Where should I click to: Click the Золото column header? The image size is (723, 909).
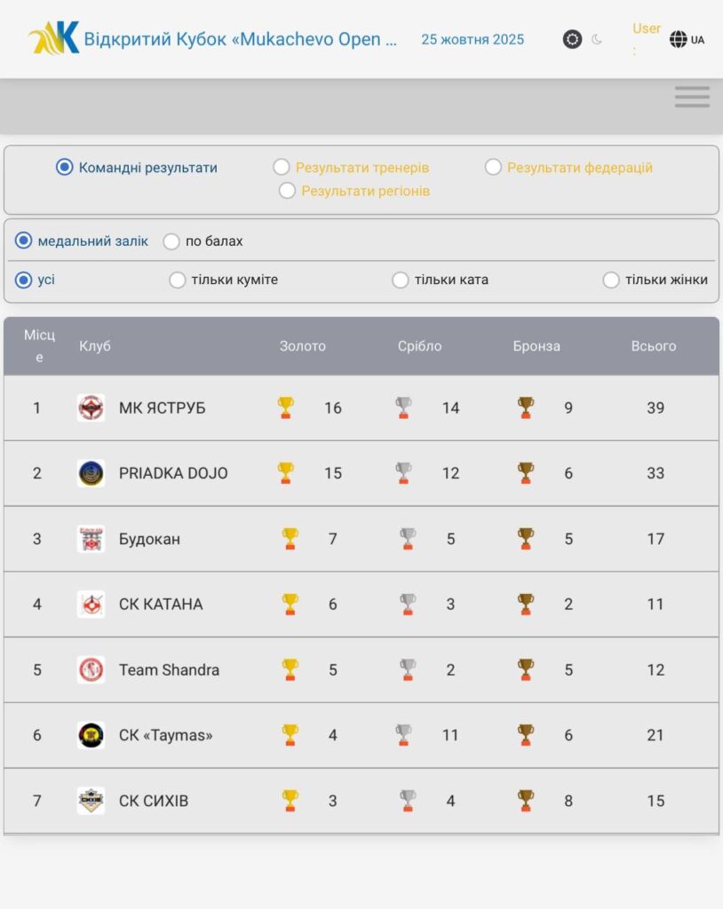click(303, 346)
